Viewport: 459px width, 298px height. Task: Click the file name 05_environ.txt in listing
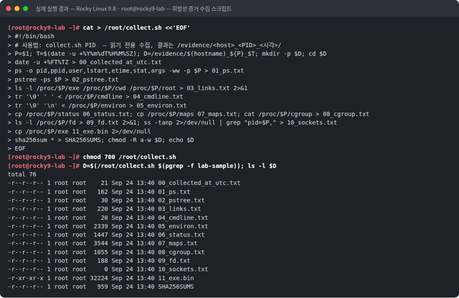183,226
